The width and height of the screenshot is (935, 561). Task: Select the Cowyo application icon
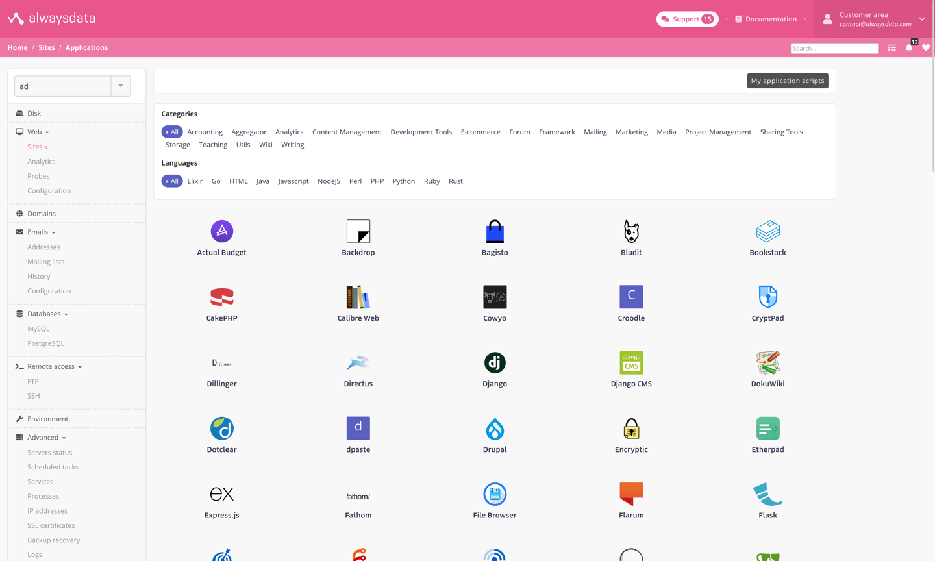495,297
